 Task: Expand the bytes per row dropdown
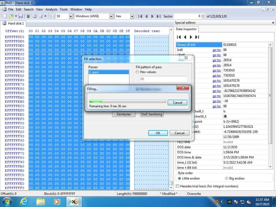(x=71, y=16)
